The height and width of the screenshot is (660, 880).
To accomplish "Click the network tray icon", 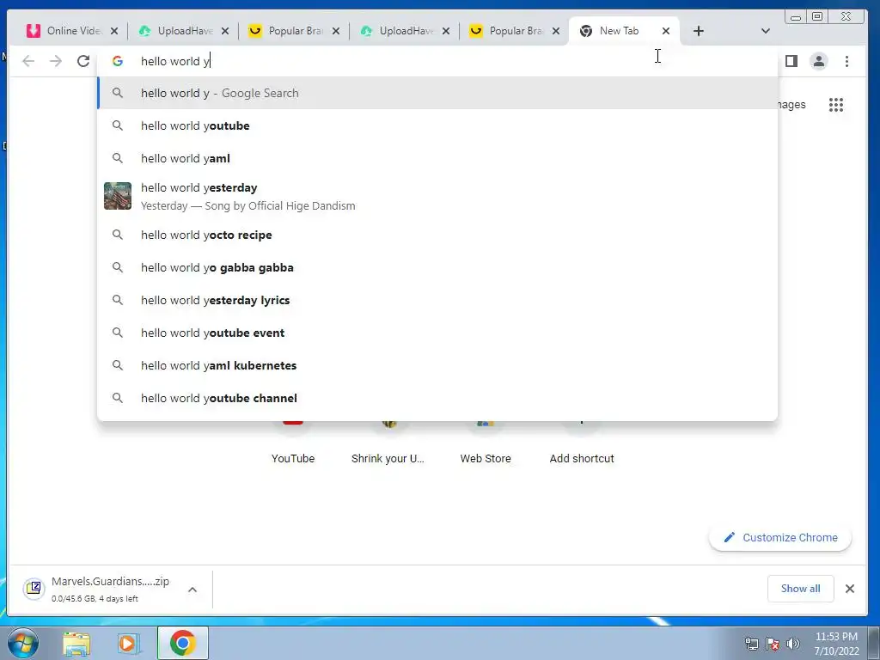I will [751, 644].
